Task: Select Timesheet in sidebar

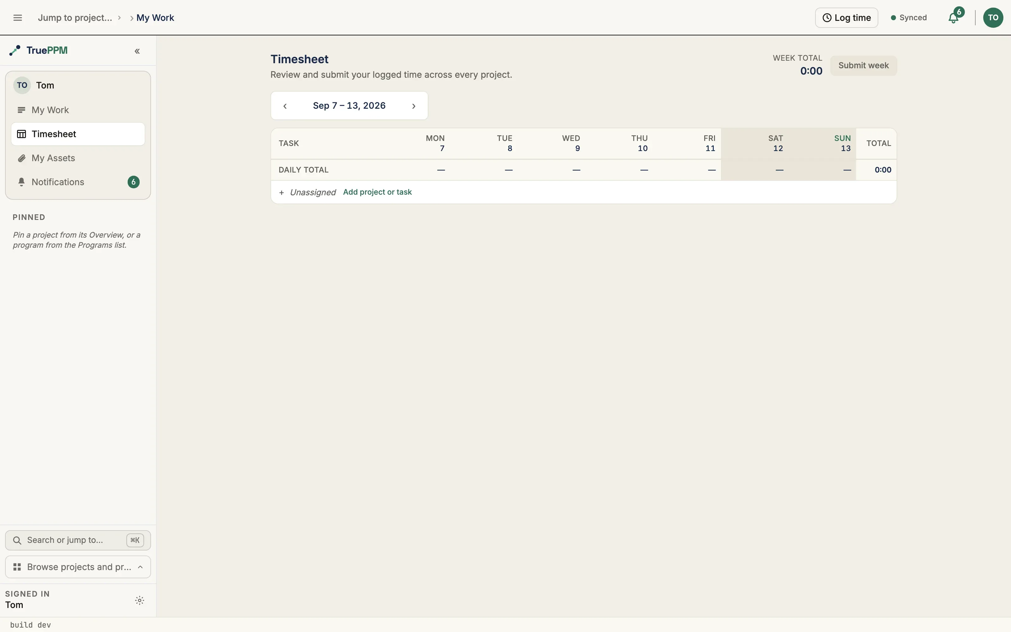Action: [78, 134]
